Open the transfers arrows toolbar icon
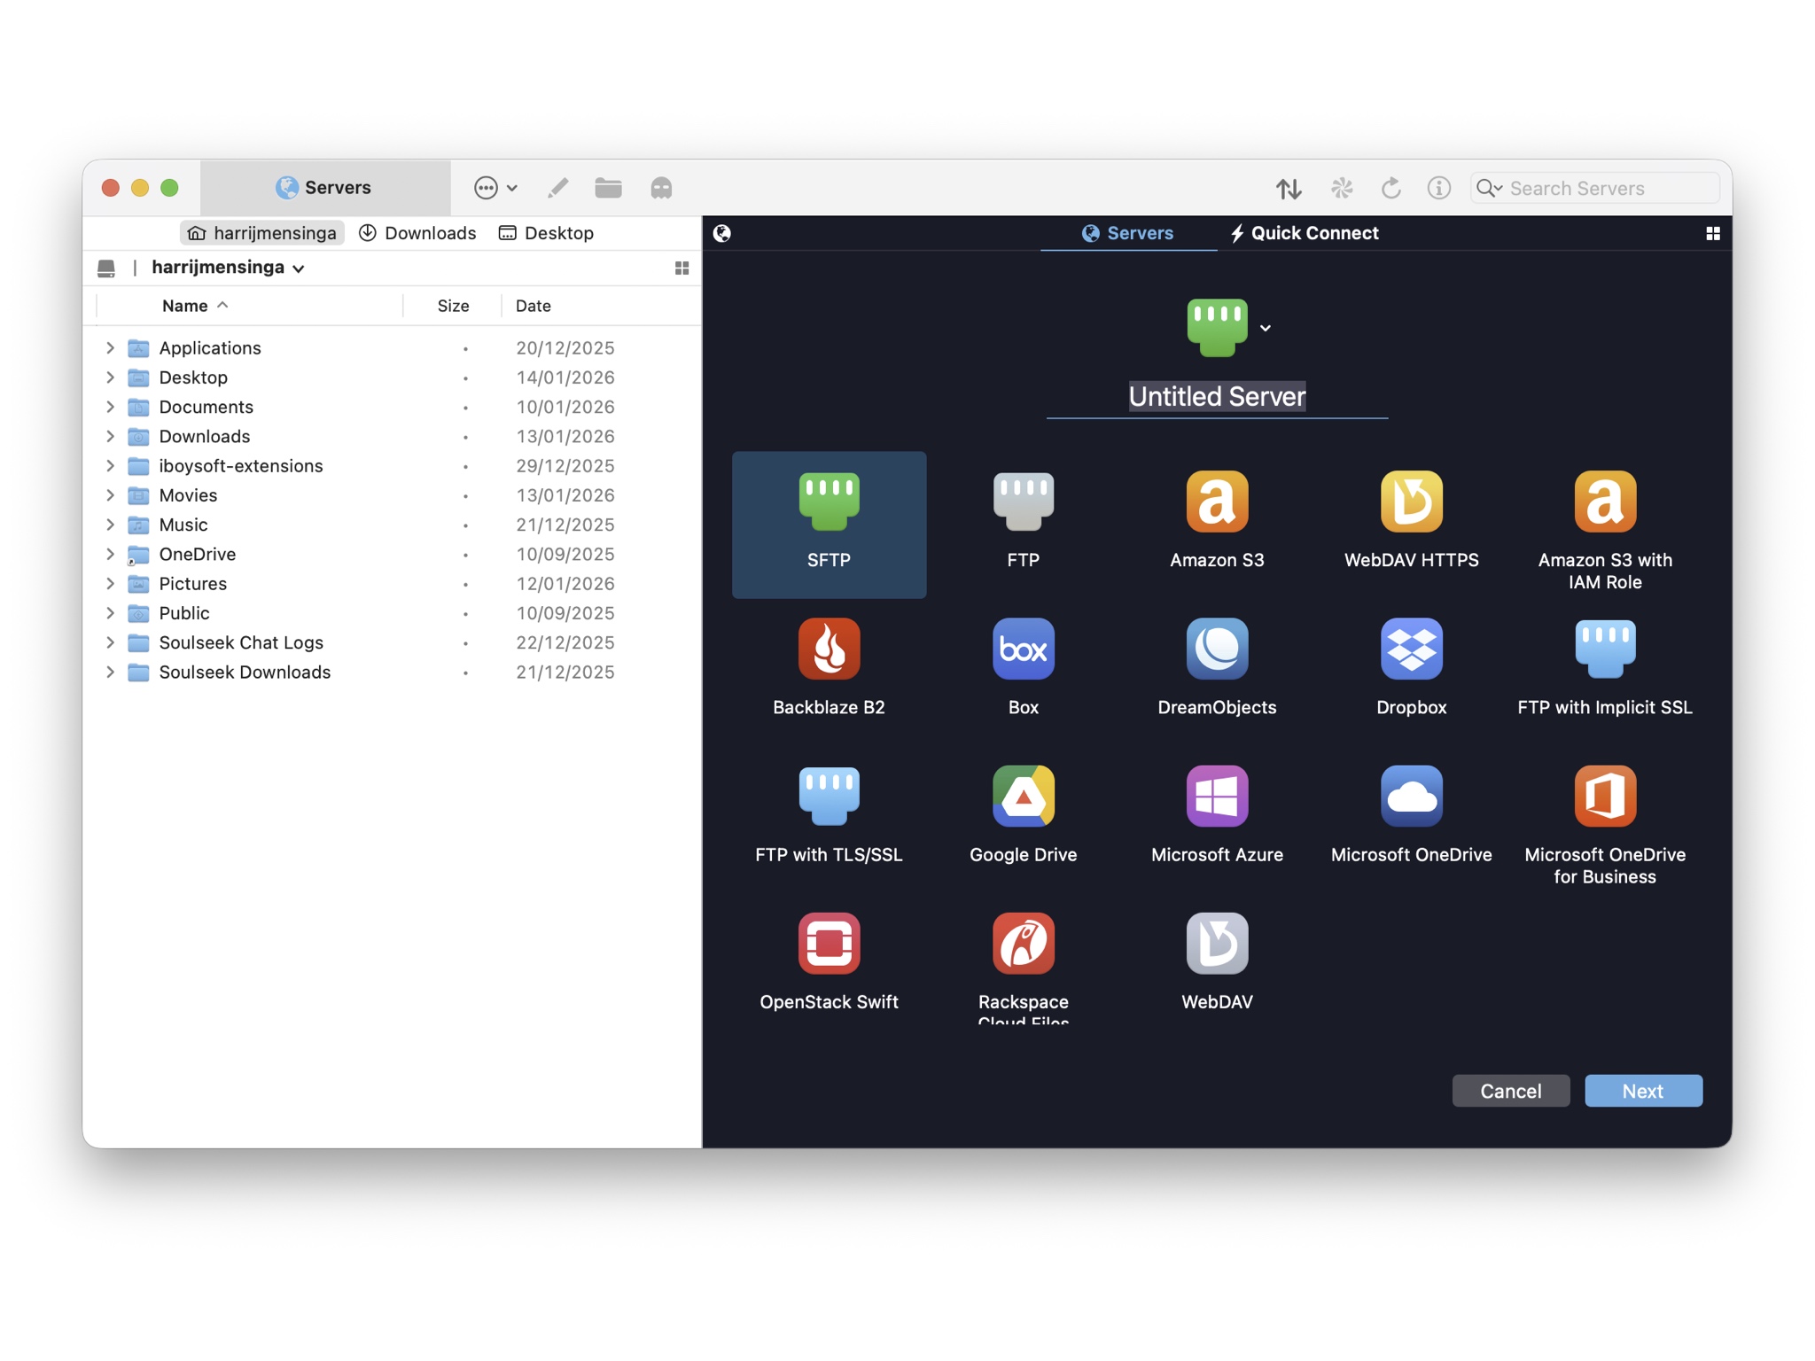The image size is (1815, 1361). pyautogui.click(x=1289, y=188)
